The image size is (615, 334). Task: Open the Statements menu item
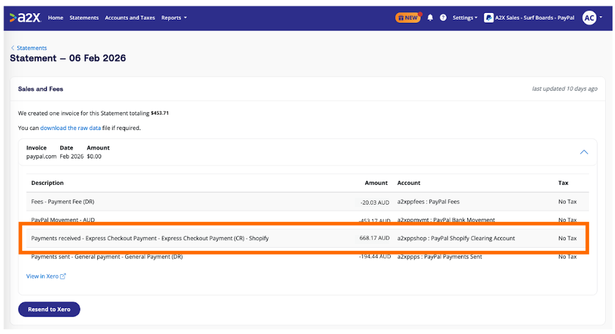pyautogui.click(x=84, y=18)
